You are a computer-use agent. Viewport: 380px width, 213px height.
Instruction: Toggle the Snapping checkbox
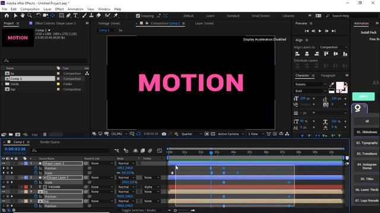coord(138,16)
